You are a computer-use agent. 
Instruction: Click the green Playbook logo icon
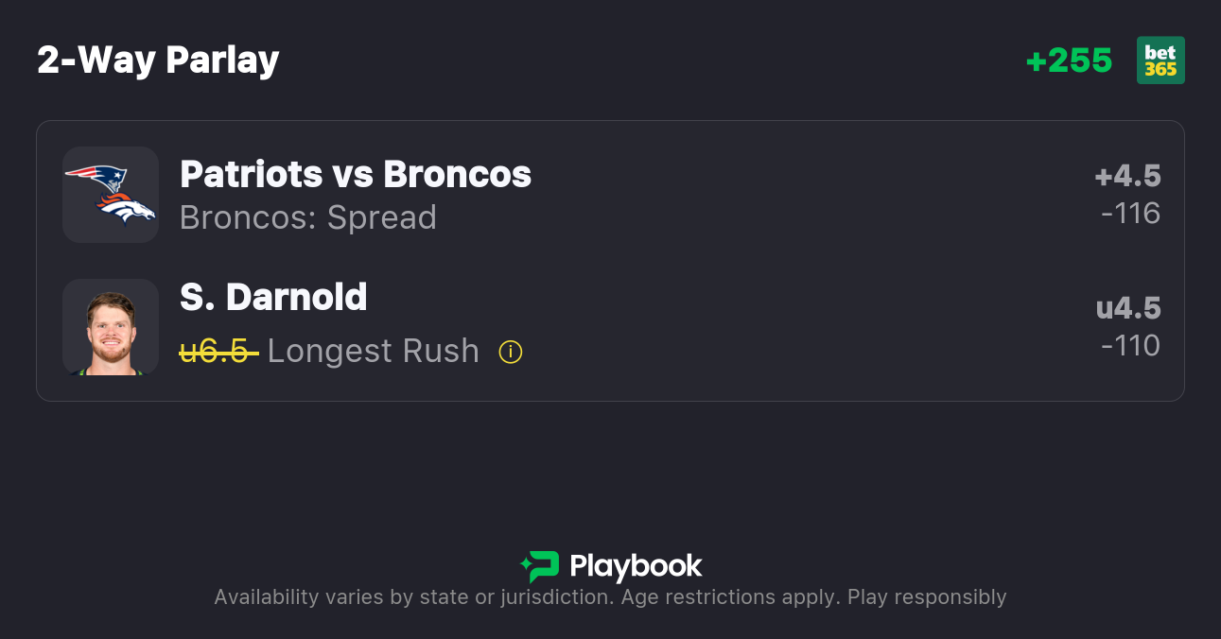click(x=540, y=566)
